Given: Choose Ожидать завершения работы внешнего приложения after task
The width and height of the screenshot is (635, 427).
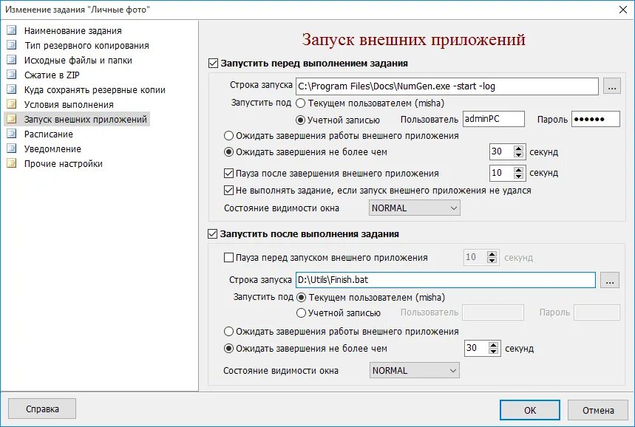Looking at the screenshot, I should pos(229,332).
